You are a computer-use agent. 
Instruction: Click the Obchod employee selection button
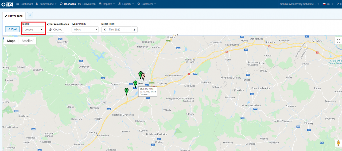point(55,30)
